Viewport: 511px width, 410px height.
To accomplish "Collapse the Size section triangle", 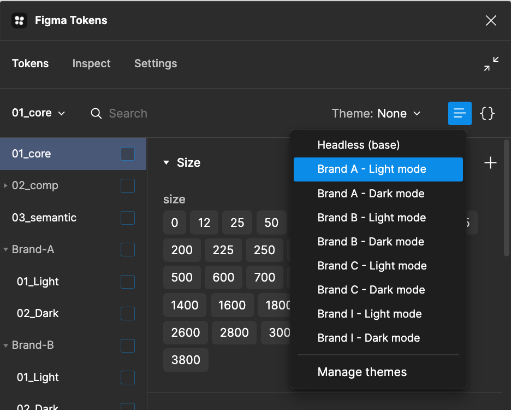I will coord(166,163).
